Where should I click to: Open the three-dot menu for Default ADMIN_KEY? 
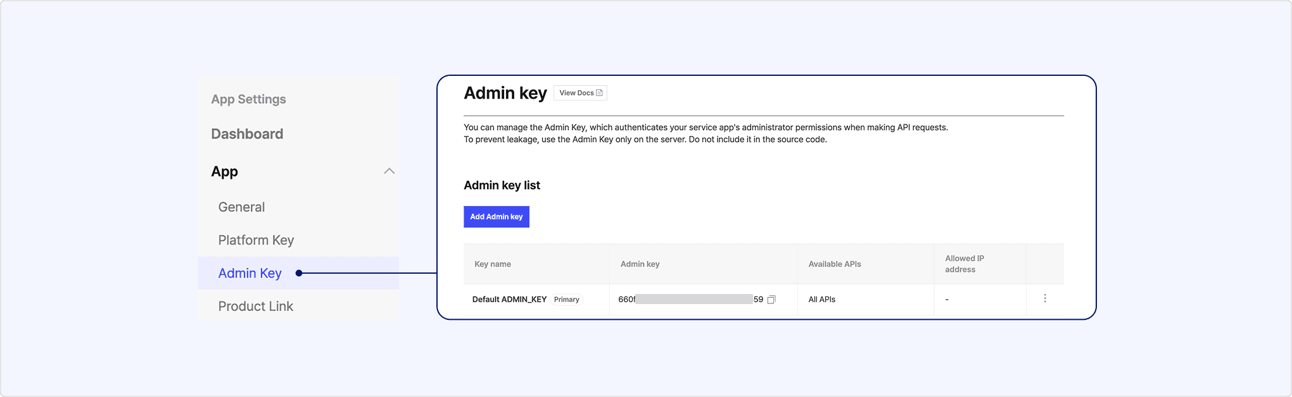[x=1045, y=298]
